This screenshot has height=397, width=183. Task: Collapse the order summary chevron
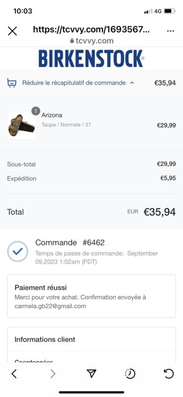coord(132,83)
